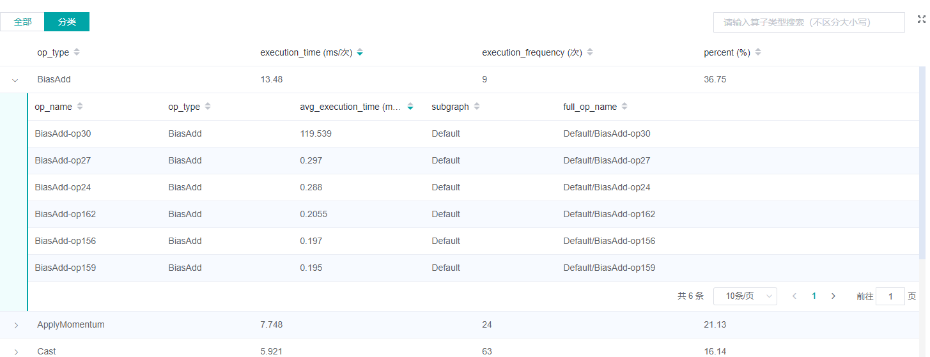
Task: Focus the operator type search box
Action: [x=809, y=22]
